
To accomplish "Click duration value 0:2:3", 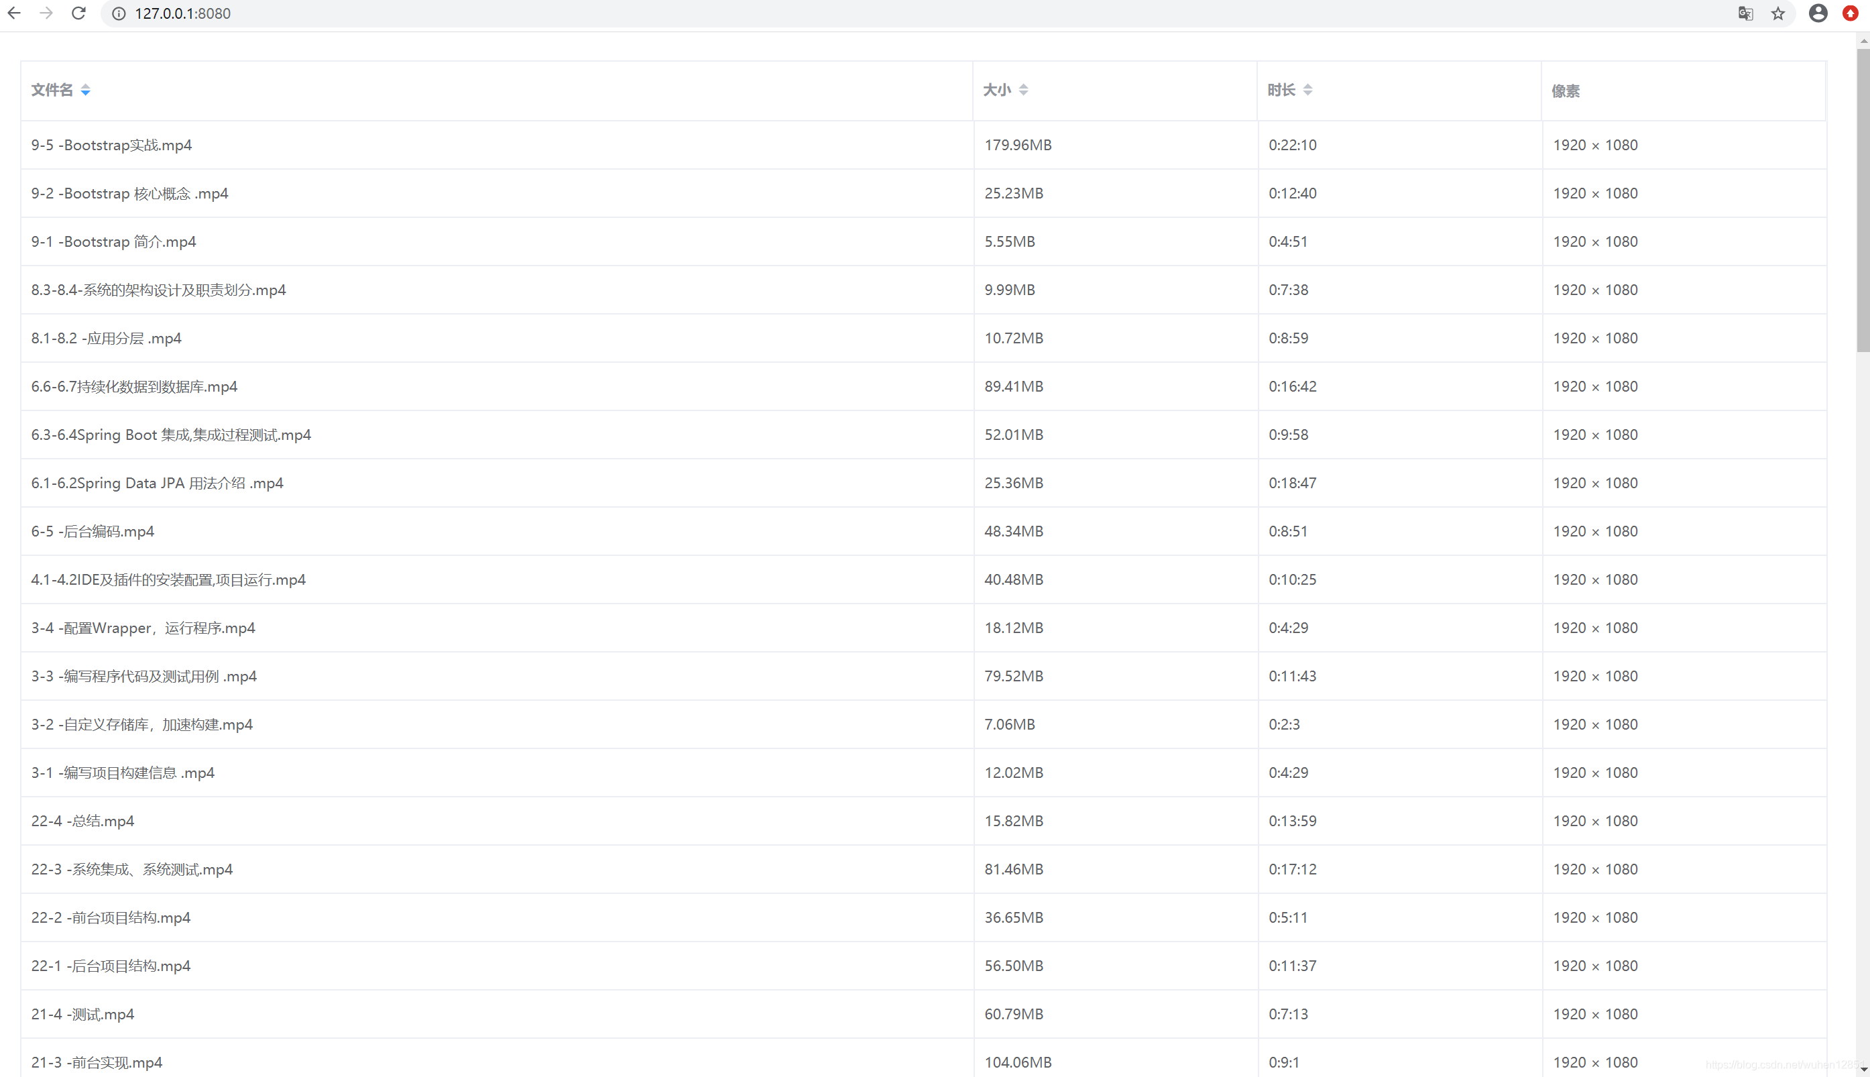I will tap(1285, 725).
